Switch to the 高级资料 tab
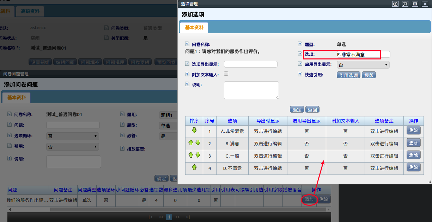432x222 pixels. (30, 11)
